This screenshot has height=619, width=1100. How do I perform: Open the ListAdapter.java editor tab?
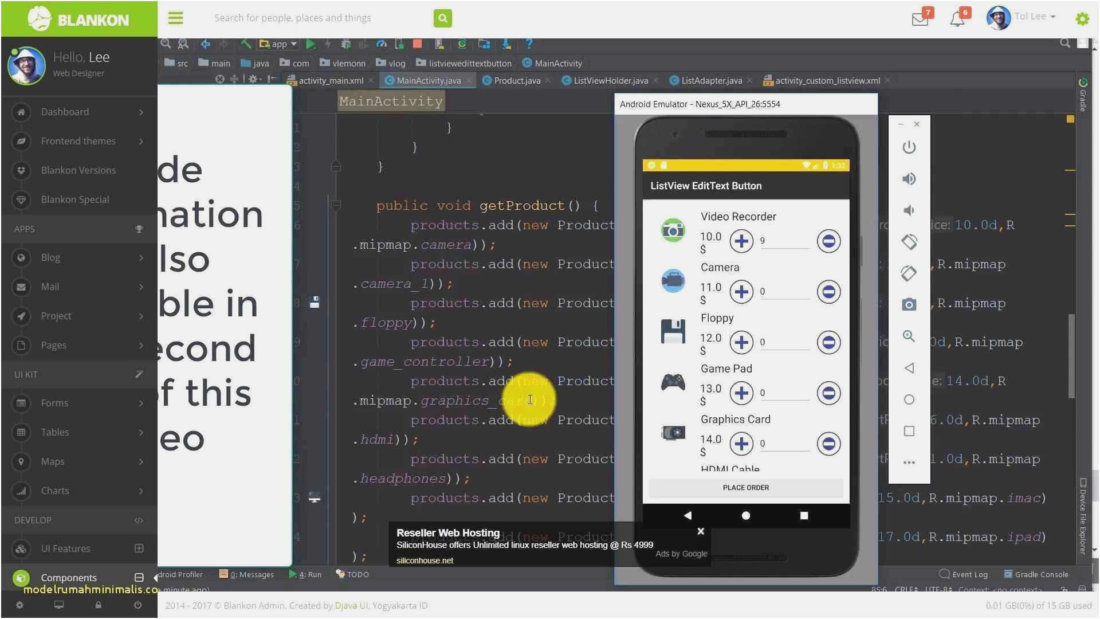pos(711,81)
